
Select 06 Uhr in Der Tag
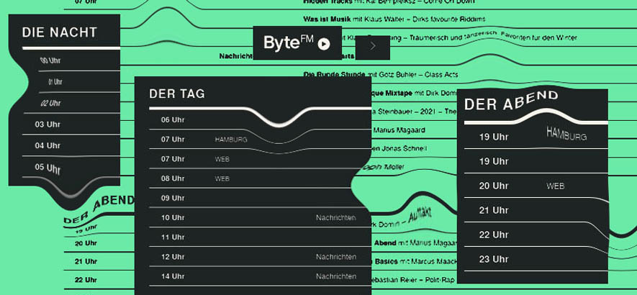coord(173,120)
